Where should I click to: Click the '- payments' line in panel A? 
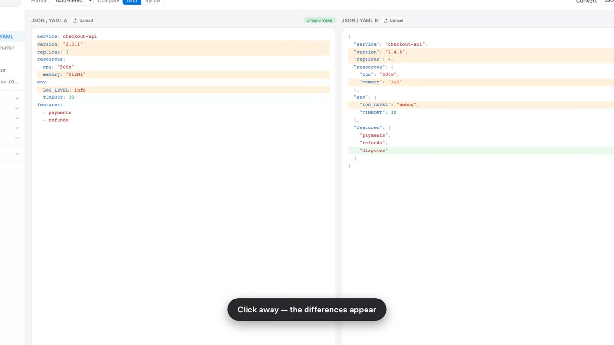[x=57, y=113]
